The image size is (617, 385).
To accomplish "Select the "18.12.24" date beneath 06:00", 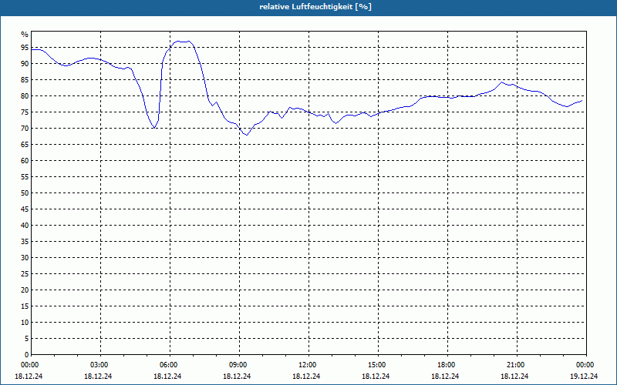I will point(167,376).
